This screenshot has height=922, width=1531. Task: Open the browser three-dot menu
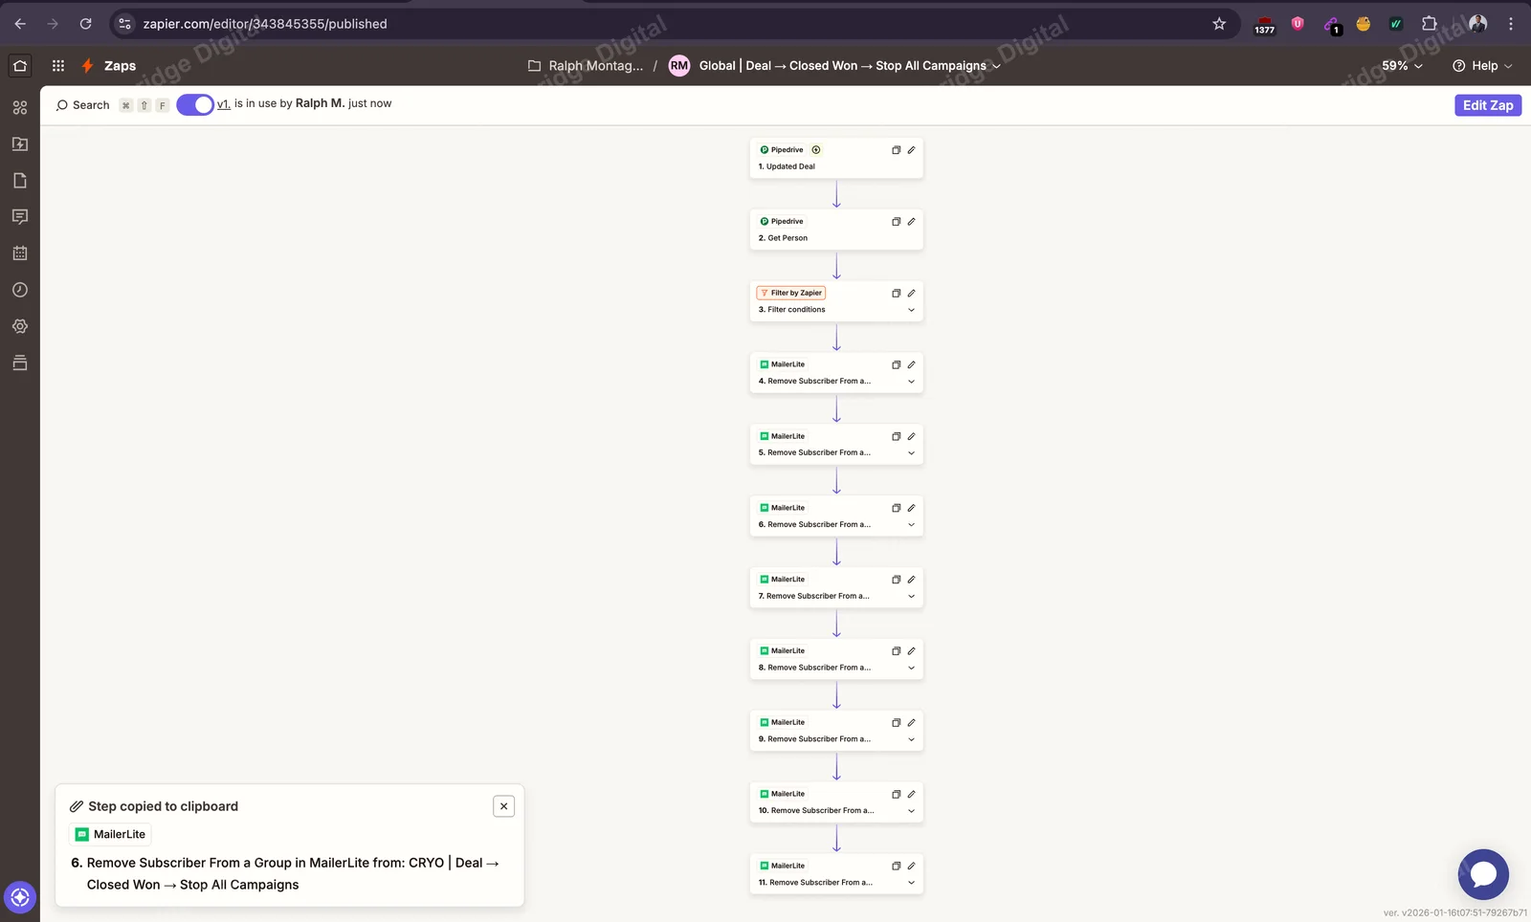pyautogui.click(x=1511, y=24)
